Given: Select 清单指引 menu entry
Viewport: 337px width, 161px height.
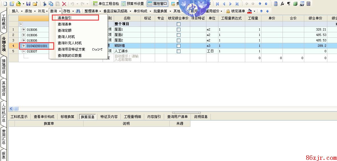Looking at the screenshot, I should coord(65,18).
